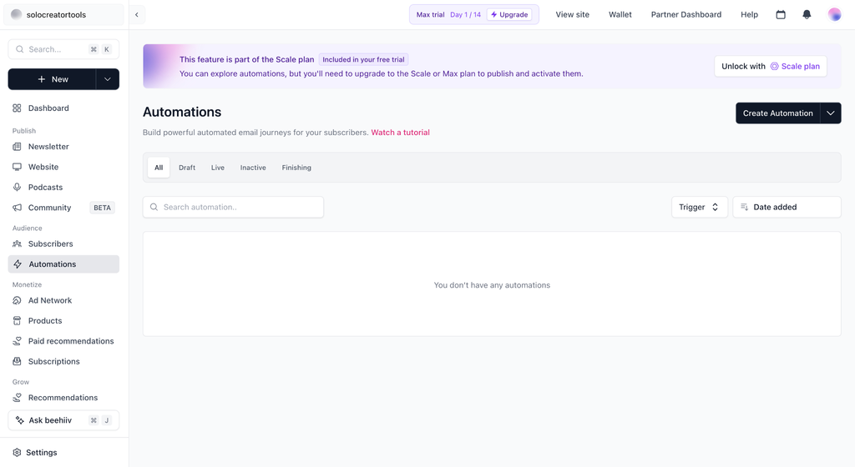The image size is (855, 467).
Task: Click the Dashboard grid icon
Action: [17, 108]
